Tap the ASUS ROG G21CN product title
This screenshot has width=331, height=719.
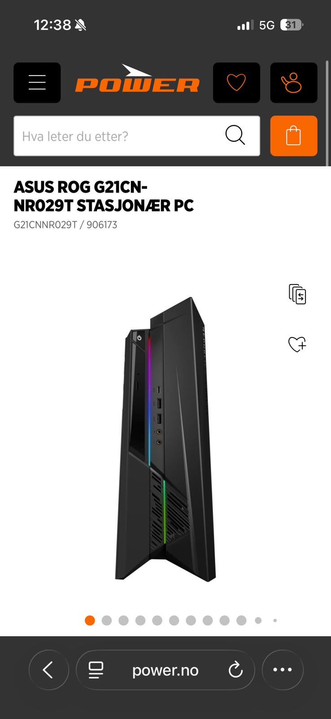104,196
